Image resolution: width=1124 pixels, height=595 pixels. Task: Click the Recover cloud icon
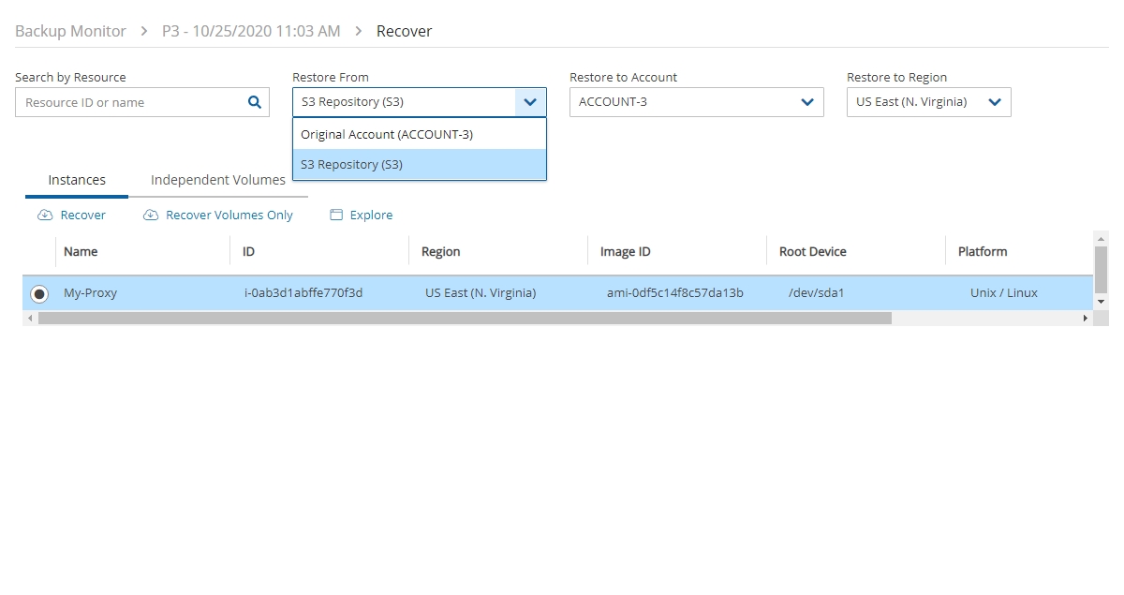point(45,216)
